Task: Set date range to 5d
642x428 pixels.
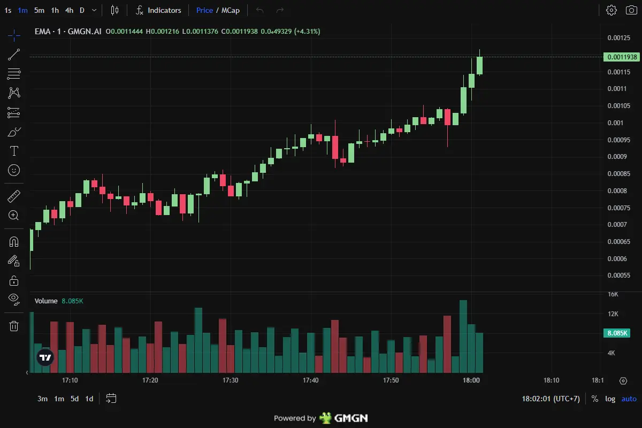Action: (75, 399)
